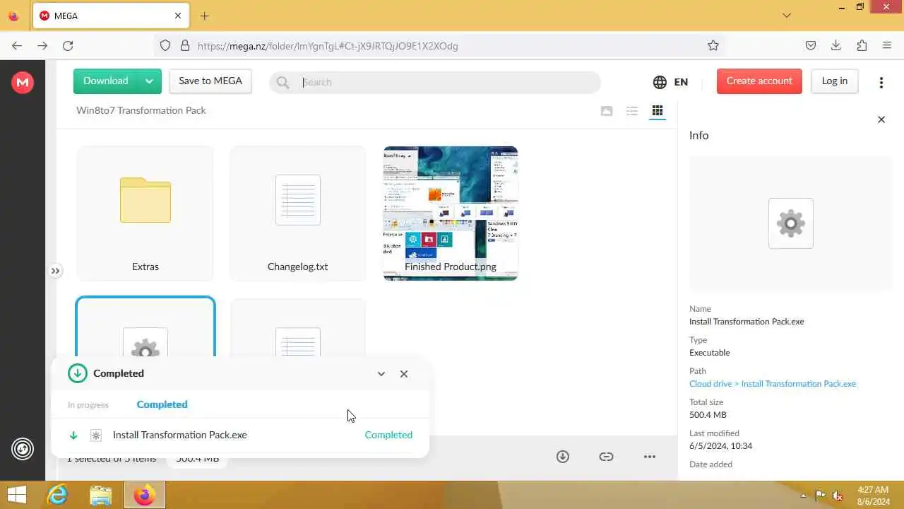904x509 pixels.
Task: Open the EN language selector
Action: 670,82
